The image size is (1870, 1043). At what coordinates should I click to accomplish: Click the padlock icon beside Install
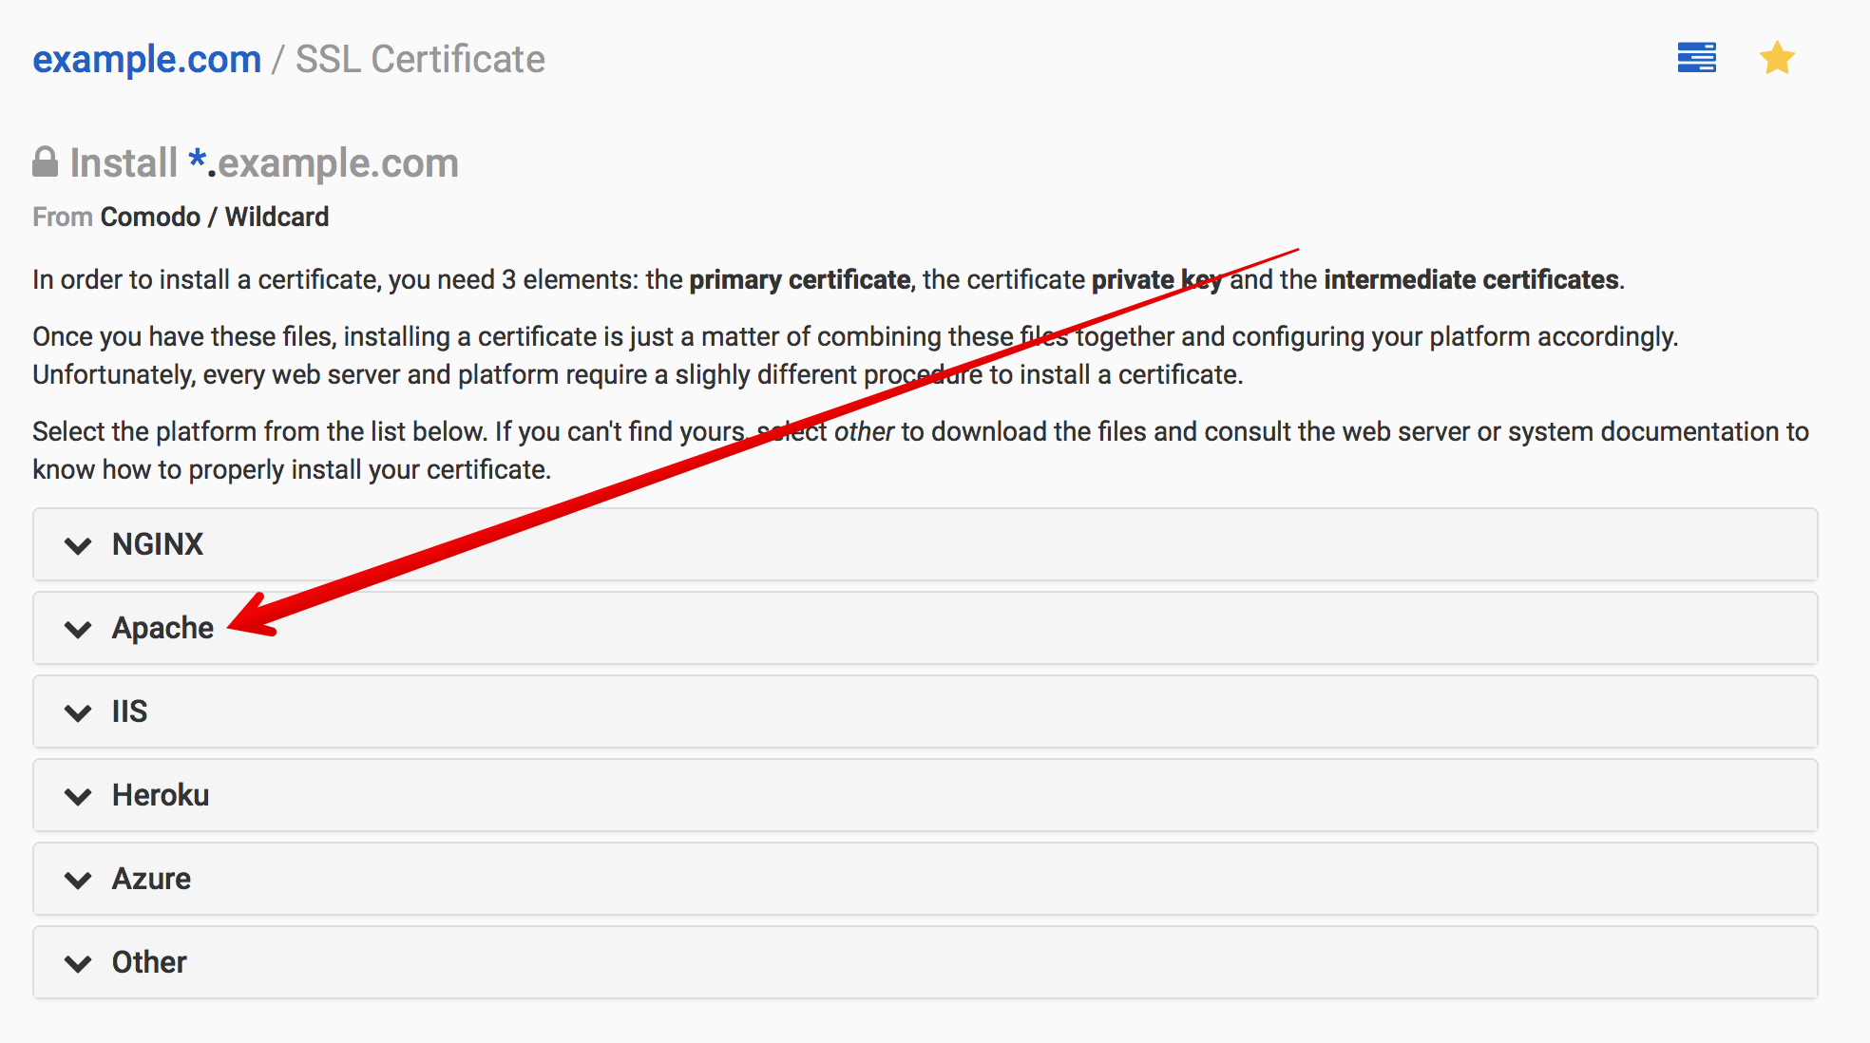coord(45,161)
